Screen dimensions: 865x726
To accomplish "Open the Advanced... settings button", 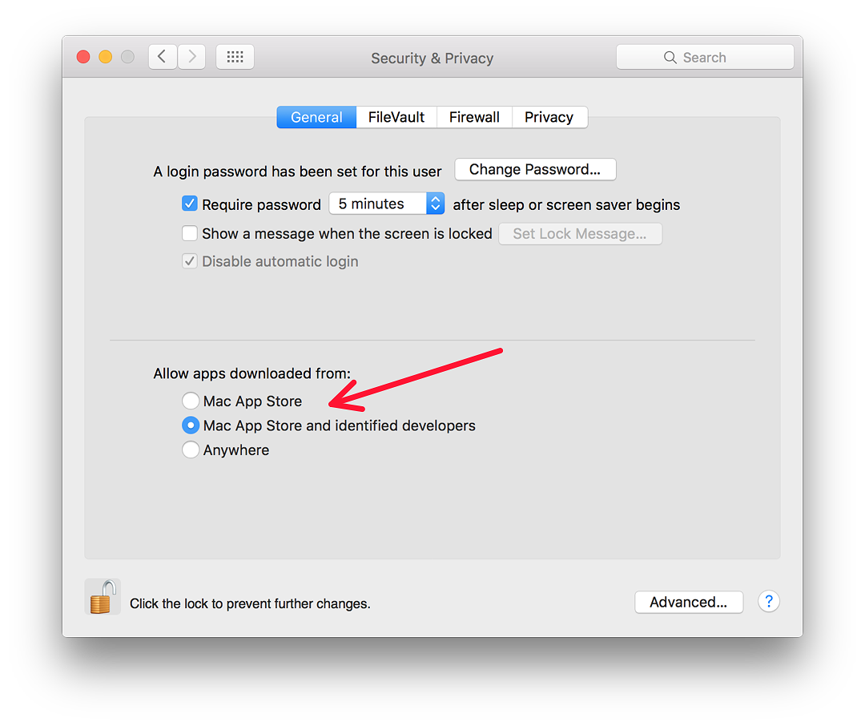I will [689, 602].
